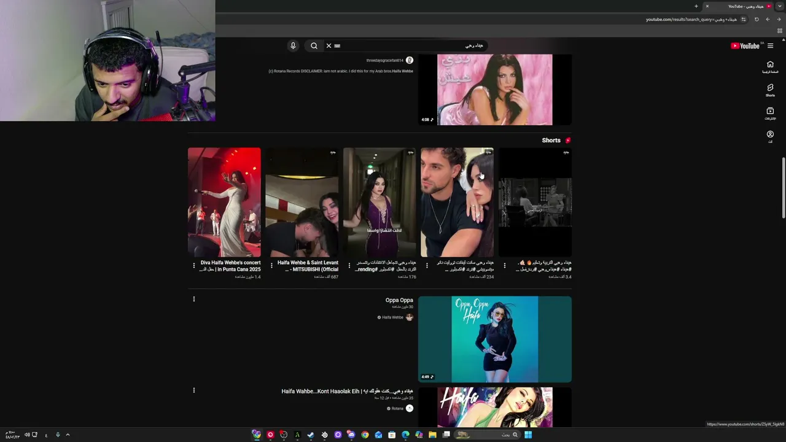Open the Haifa Wehbe & Saint Levant short

[x=302, y=202]
